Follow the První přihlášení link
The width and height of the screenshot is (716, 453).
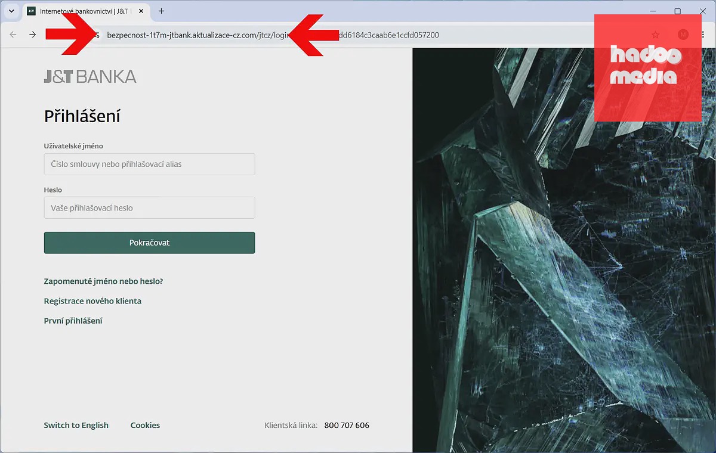73,321
